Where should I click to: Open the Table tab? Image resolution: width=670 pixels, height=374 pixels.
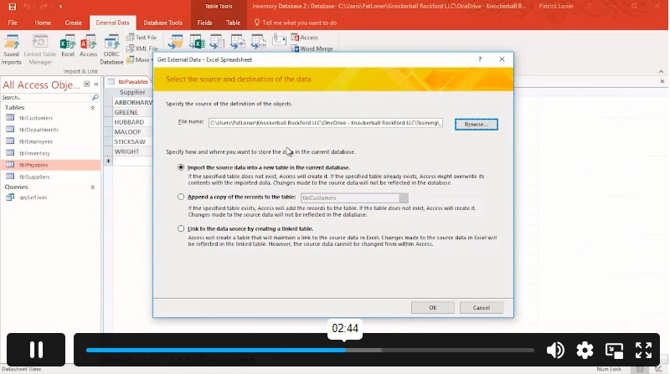coord(233,23)
